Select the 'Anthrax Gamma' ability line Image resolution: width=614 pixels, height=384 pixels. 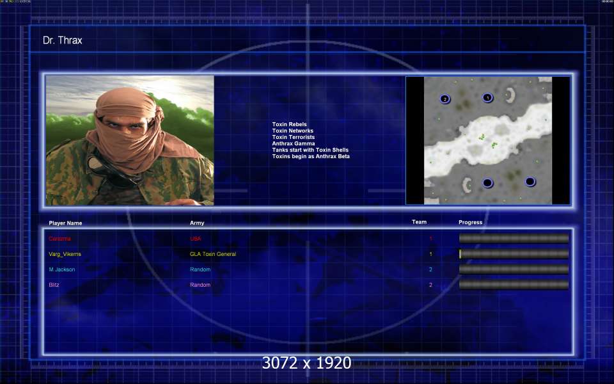294,143
